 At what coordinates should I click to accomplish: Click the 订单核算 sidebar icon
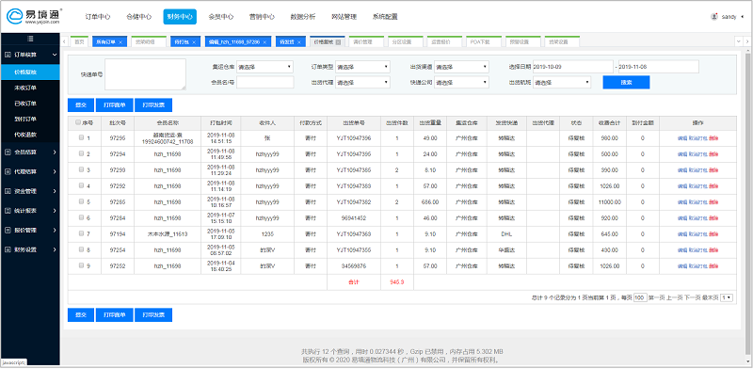point(8,55)
